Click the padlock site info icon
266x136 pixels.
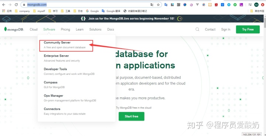coord(24,5)
